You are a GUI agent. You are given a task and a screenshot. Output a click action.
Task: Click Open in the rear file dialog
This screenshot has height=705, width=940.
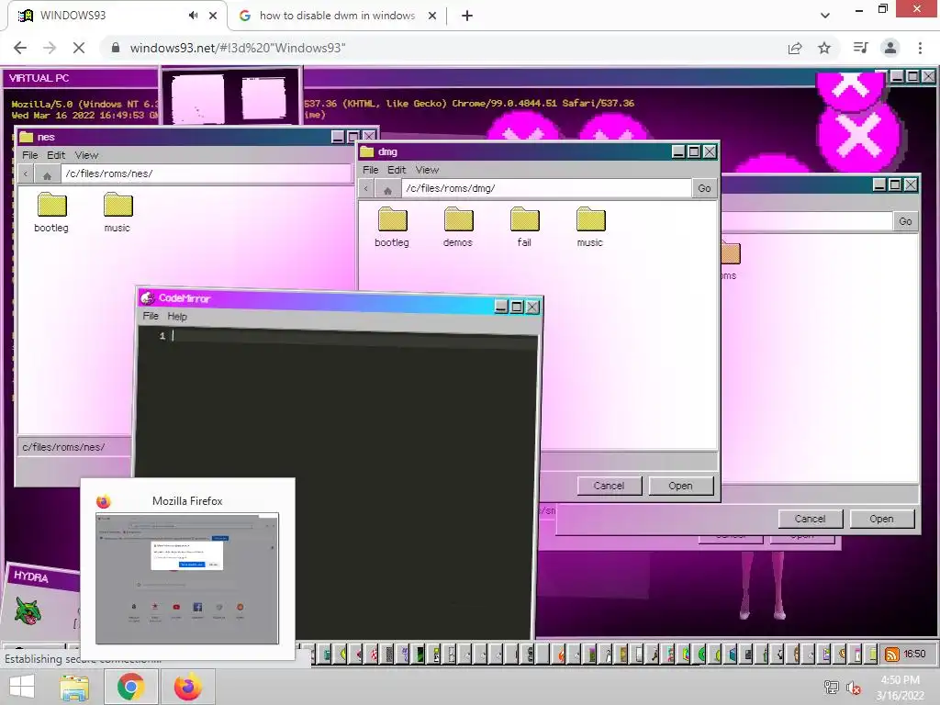coord(882,519)
